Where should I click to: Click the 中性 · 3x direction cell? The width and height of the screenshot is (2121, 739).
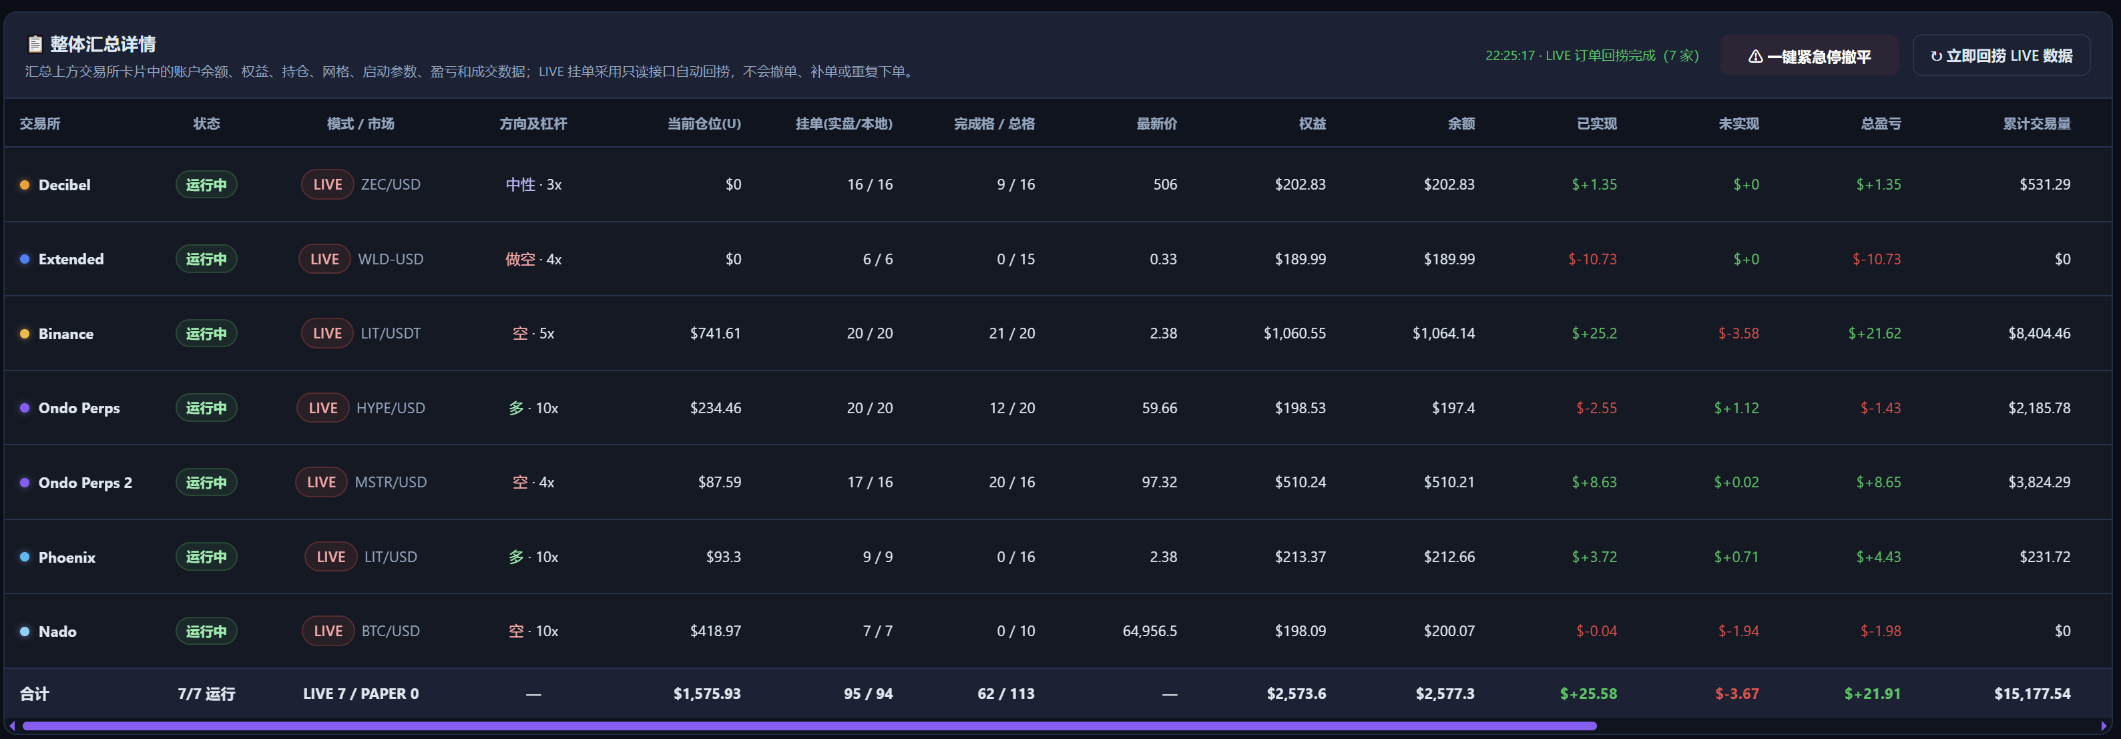coord(533,184)
